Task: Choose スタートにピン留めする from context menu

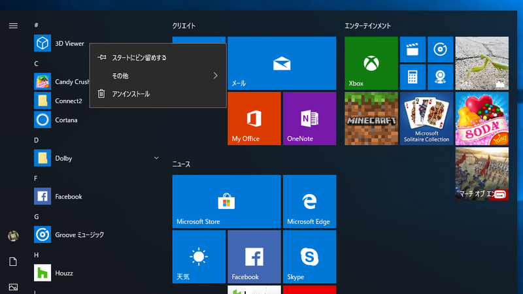Action: pyautogui.click(x=158, y=57)
